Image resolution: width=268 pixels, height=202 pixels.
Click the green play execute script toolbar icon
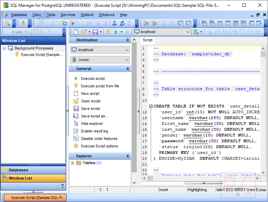(x=116, y=32)
